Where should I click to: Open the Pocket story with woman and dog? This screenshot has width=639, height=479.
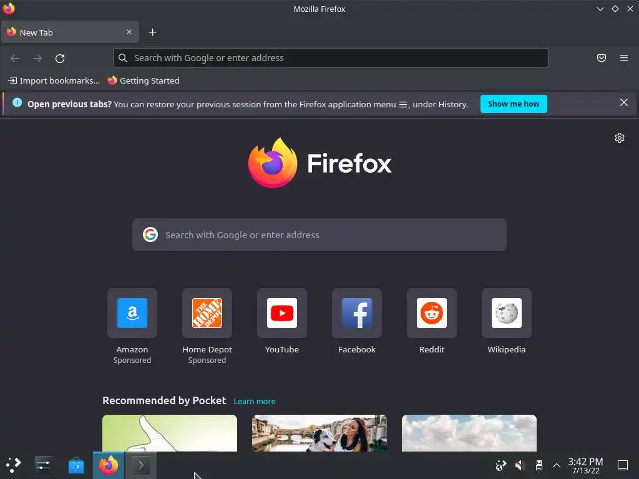(319, 433)
